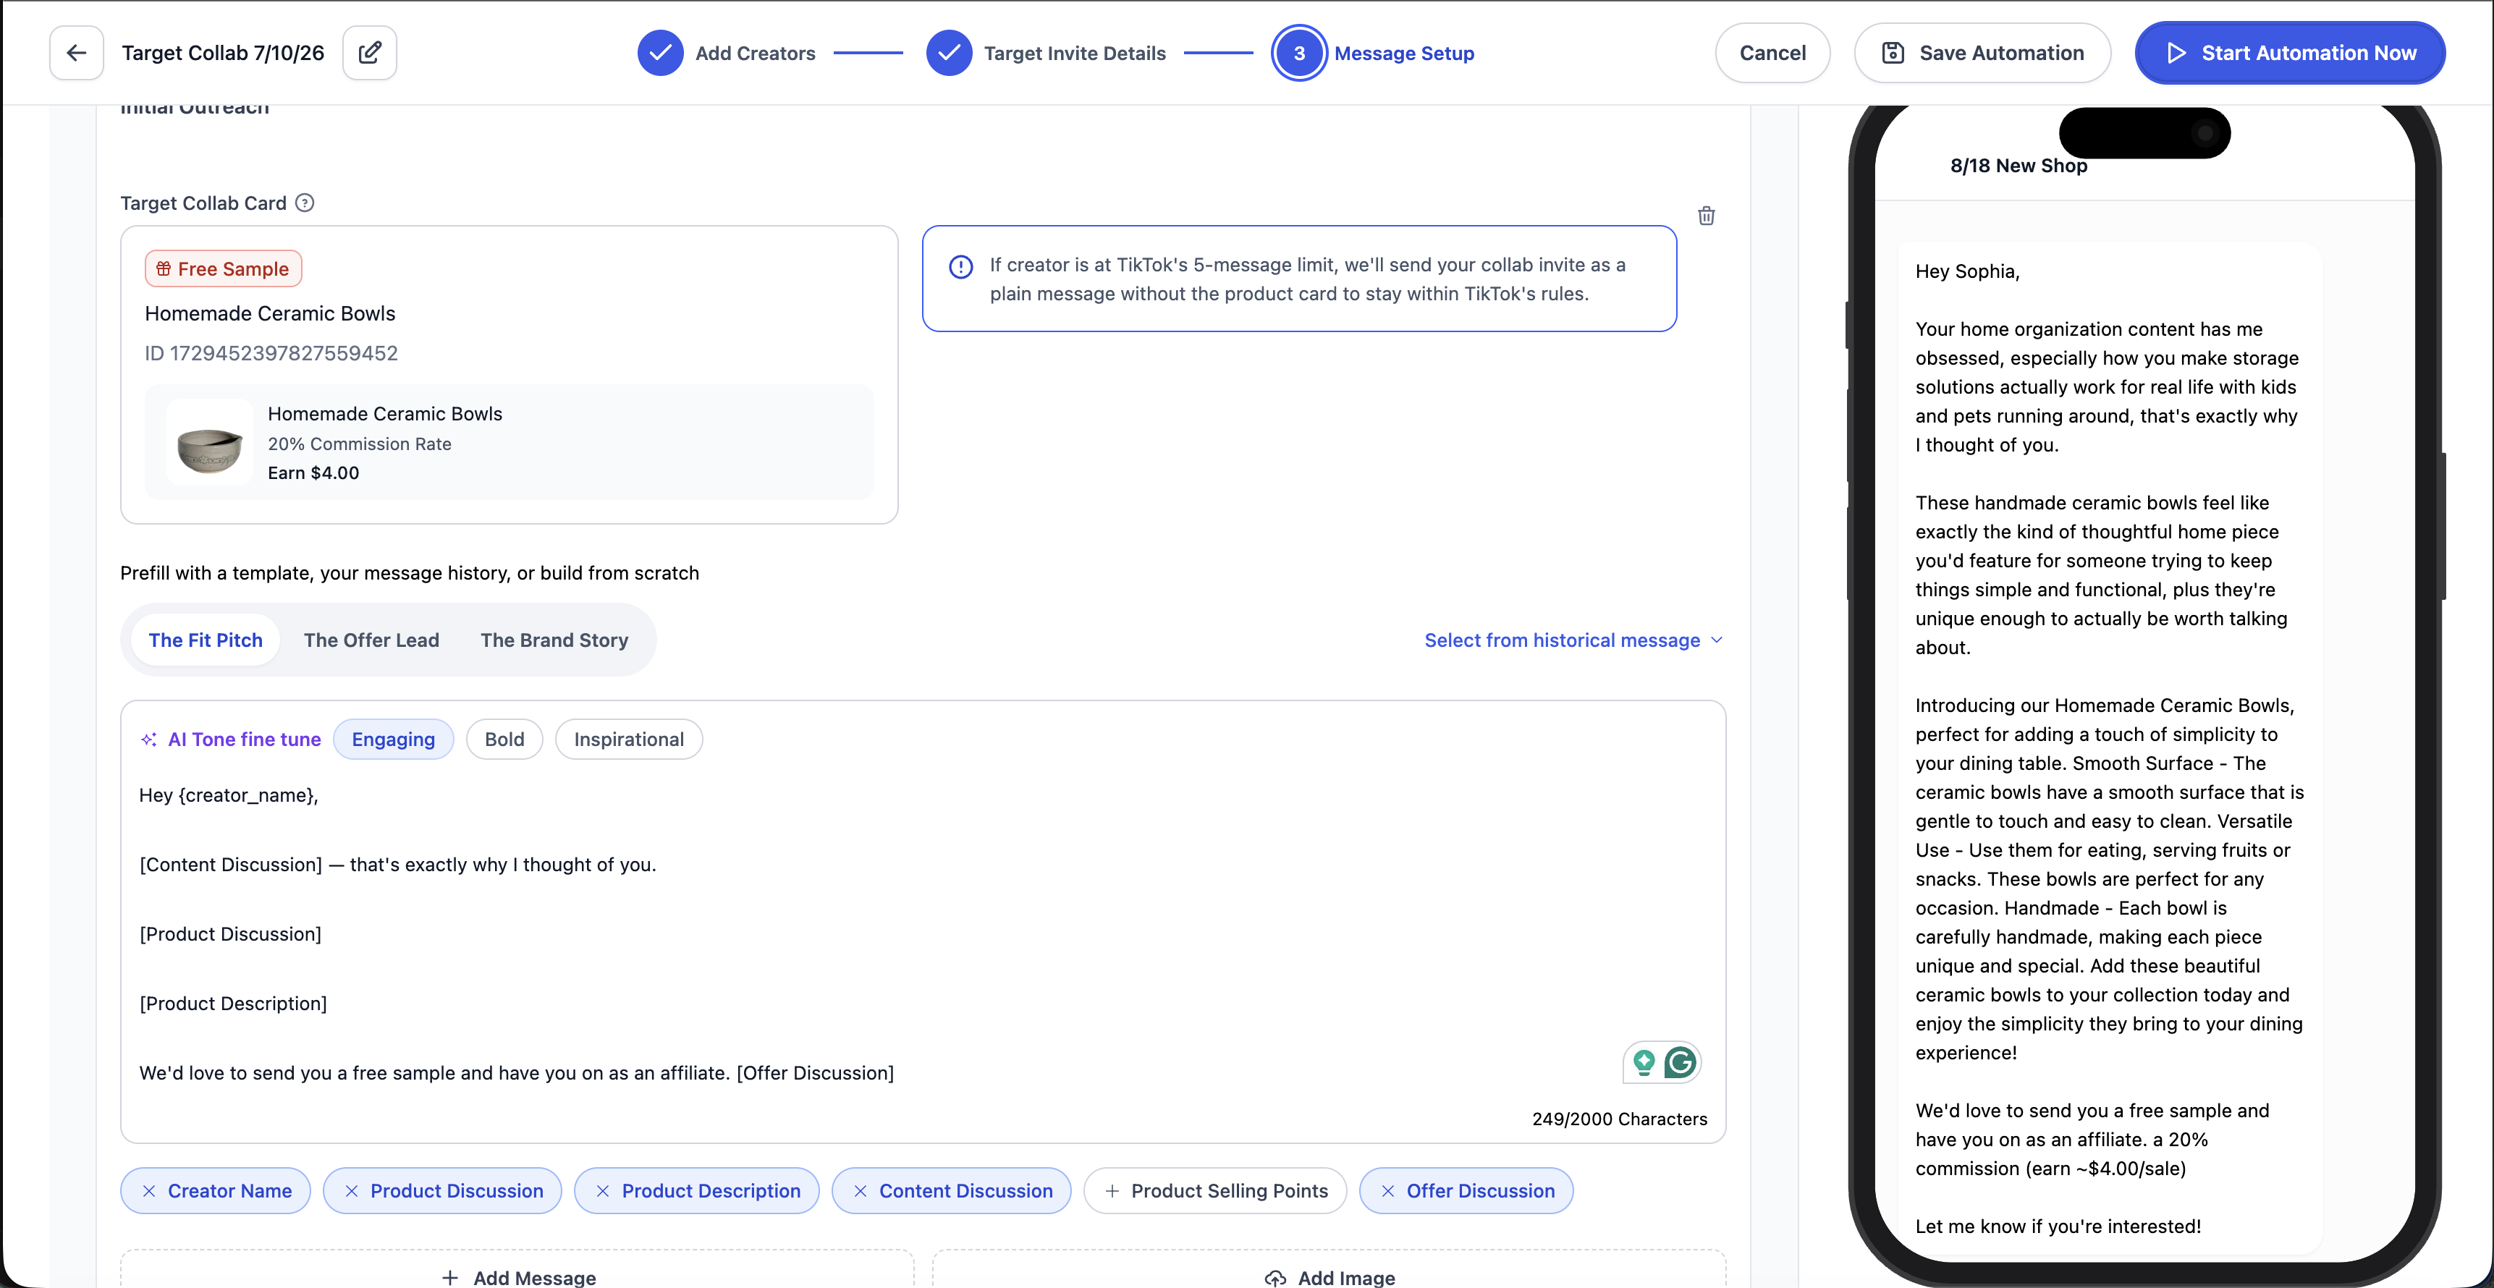Click the 249/2000 Characters counter

tap(1620, 1119)
